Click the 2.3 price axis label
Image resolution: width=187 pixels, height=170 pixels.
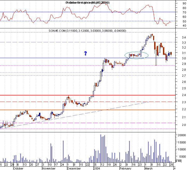click(x=184, y=102)
